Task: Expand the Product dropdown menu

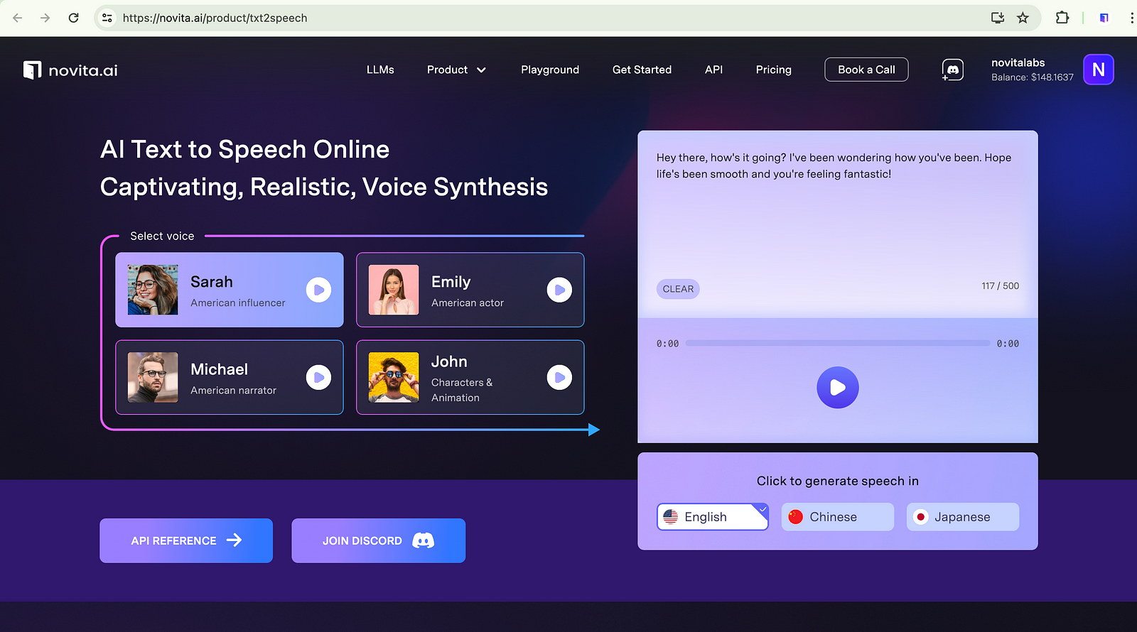Action: (456, 70)
